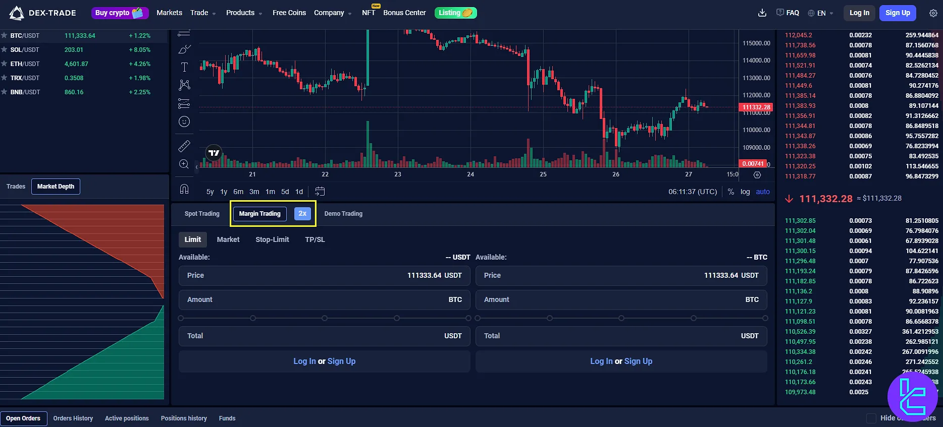Open the UTC timezone selector
943x427 pixels.
(x=693, y=192)
